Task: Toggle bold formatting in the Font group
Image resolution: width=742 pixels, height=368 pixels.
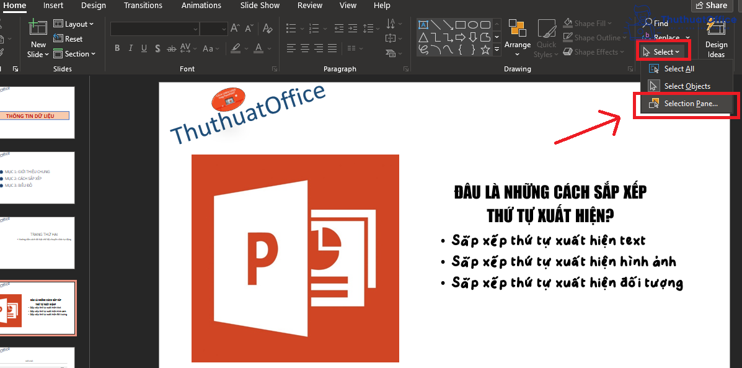Action: pos(117,48)
